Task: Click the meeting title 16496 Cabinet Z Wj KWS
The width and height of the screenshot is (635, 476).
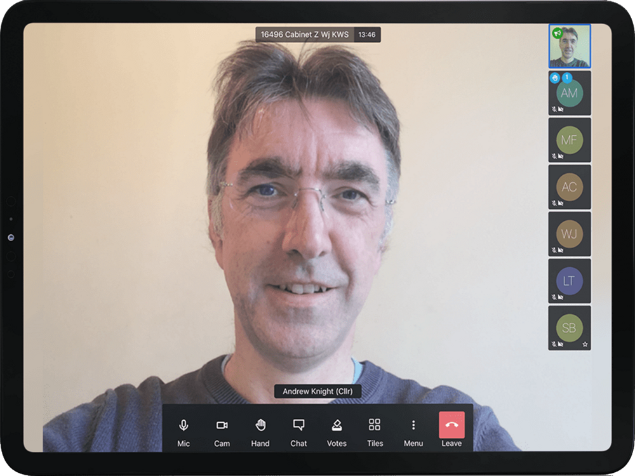Action: coord(305,34)
